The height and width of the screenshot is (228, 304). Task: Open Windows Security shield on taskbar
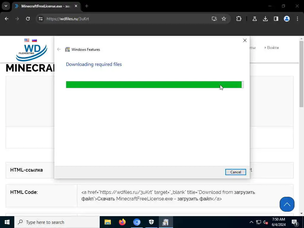pyautogui.click(x=151, y=222)
